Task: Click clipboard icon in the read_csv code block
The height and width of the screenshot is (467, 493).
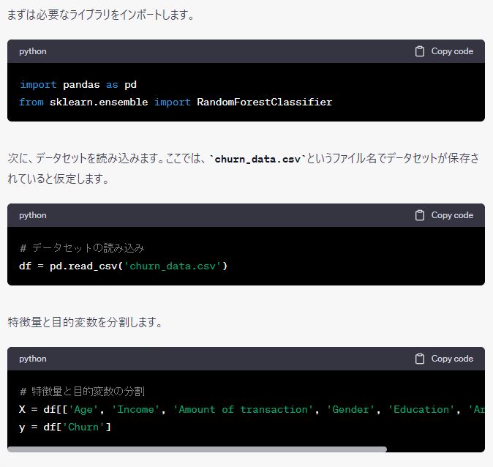Action: pyautogui.click(x=420, y=215)
